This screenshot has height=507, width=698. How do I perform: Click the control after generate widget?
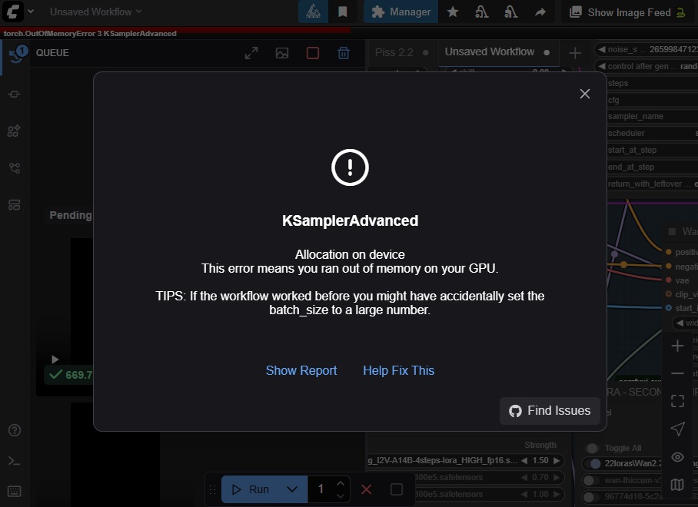coord(646,66)
